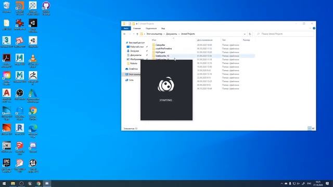This screenshot has width=333, height=187.
Task: Click Этот компьютер in the address breadcrumb
Action: [x=154, y=34]
